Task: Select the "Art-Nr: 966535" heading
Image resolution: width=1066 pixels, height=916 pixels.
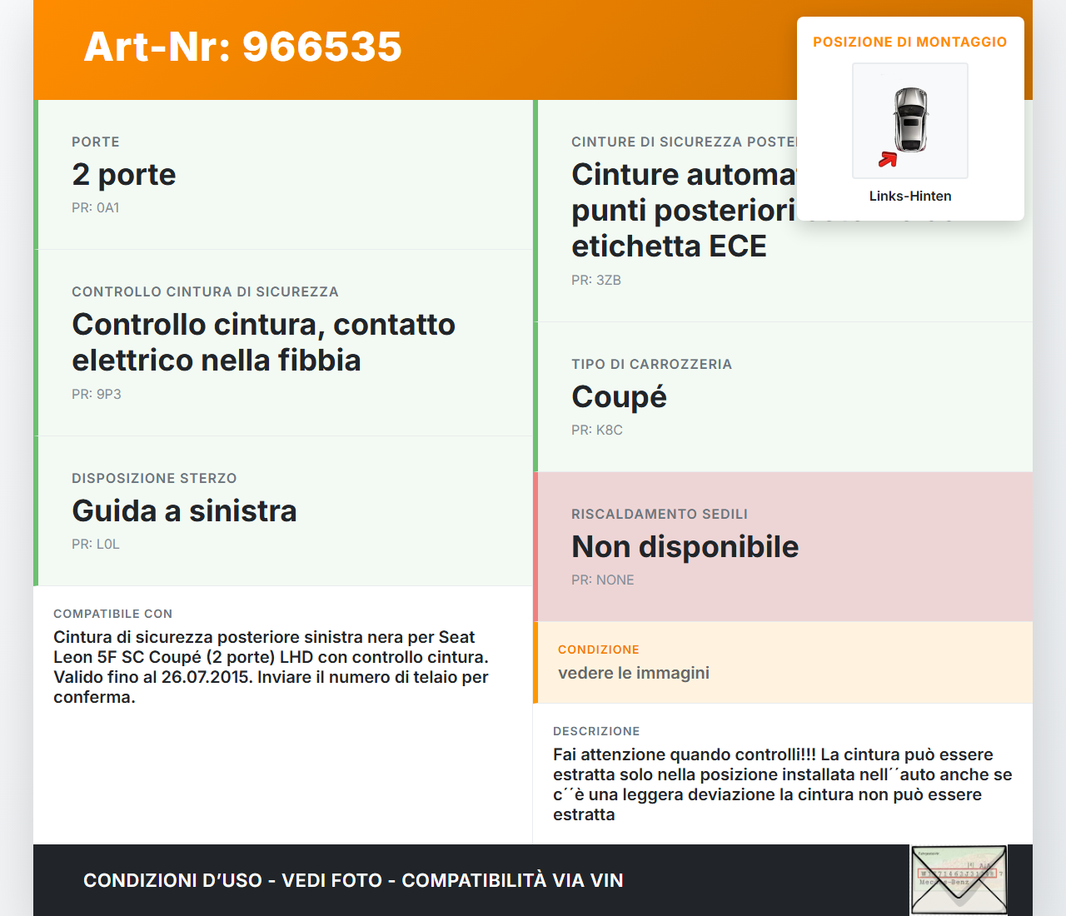Action: point(243,47)
